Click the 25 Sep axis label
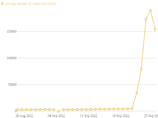158x118 pixels. [151, 116]
